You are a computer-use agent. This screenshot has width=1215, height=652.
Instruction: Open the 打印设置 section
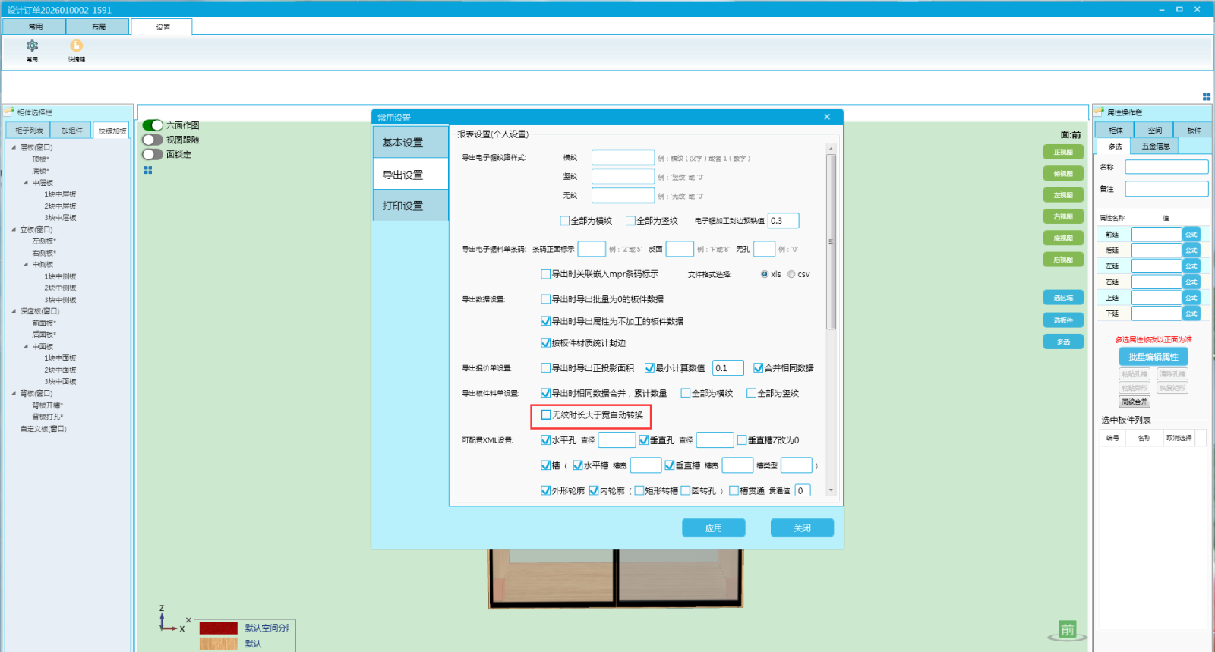pyautogui.click(x=411, y=206)
